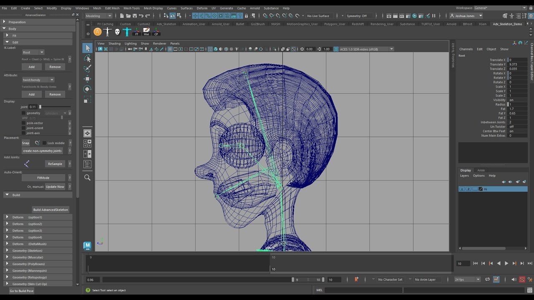Play animation forward button

pyautogui.click(x=506, y=263)
